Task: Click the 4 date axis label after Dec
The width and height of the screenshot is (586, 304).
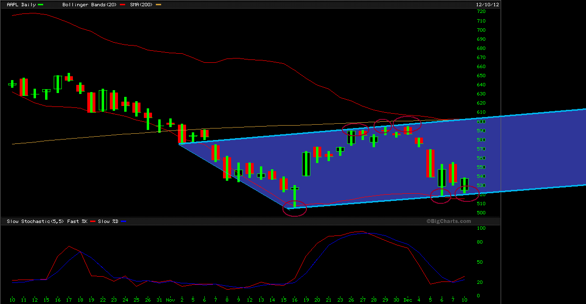Action: tap(419, 300)
